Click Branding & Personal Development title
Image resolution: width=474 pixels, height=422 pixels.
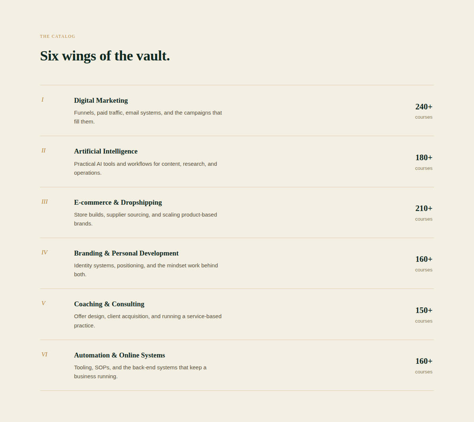pyautogui.click(x=126, y=253)
